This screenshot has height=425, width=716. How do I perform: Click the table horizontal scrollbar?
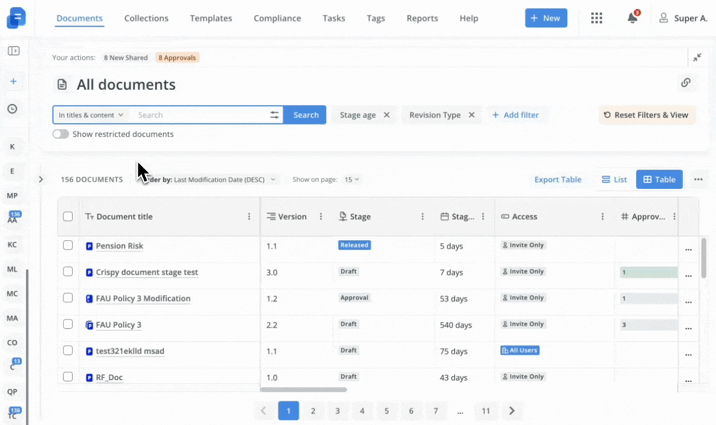(x=304, y=390)
